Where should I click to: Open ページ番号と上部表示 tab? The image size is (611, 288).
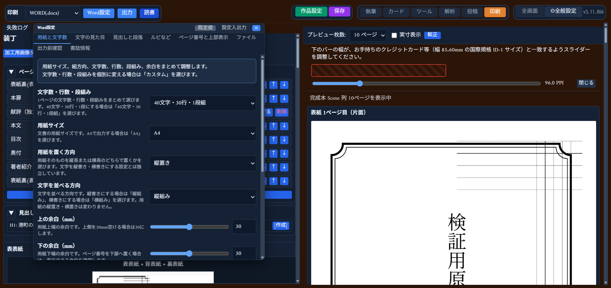(x=203, y=37)
